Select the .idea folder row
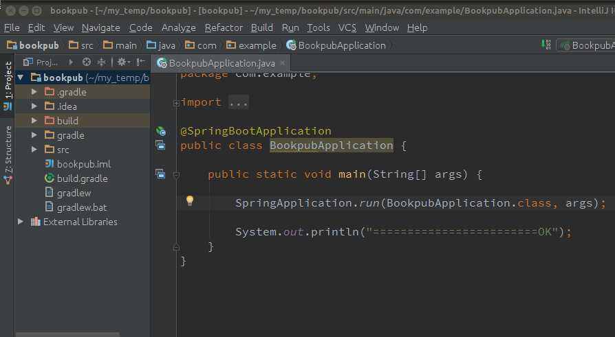Image resolution: width=615 pixels, height=337 pixels. (83, 106)
